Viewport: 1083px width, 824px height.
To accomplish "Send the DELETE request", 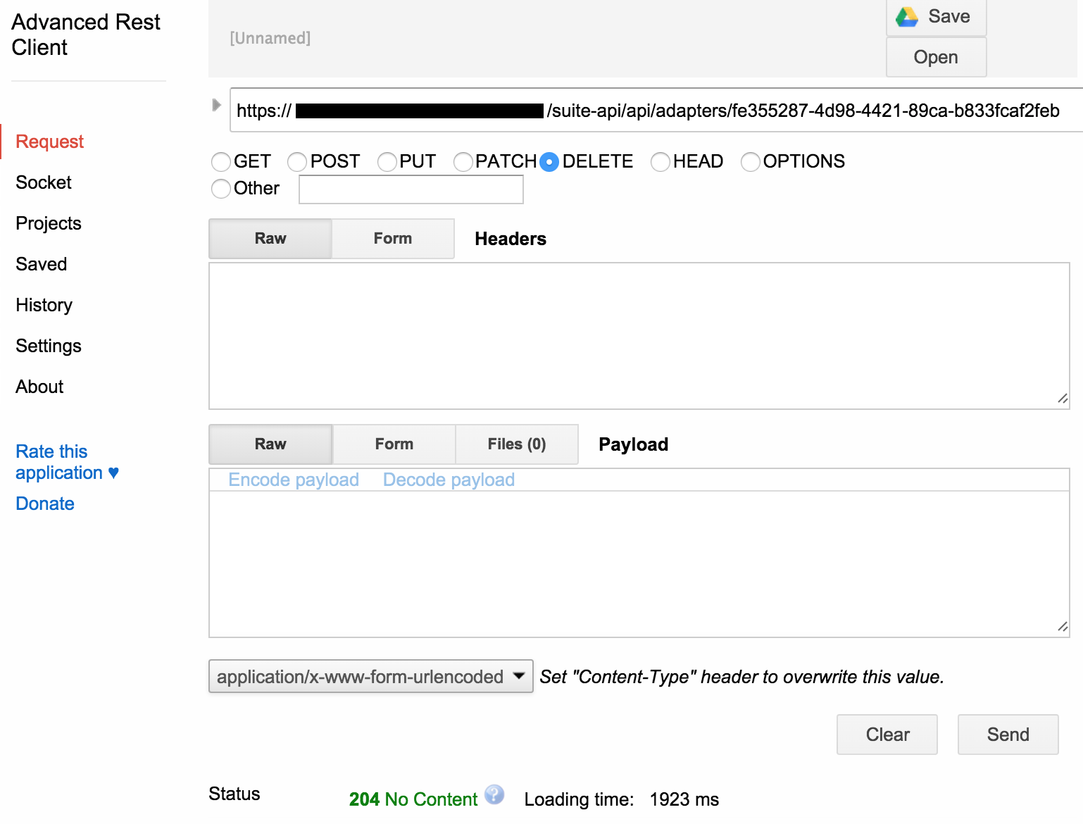I will click(x=1007, y=735).
